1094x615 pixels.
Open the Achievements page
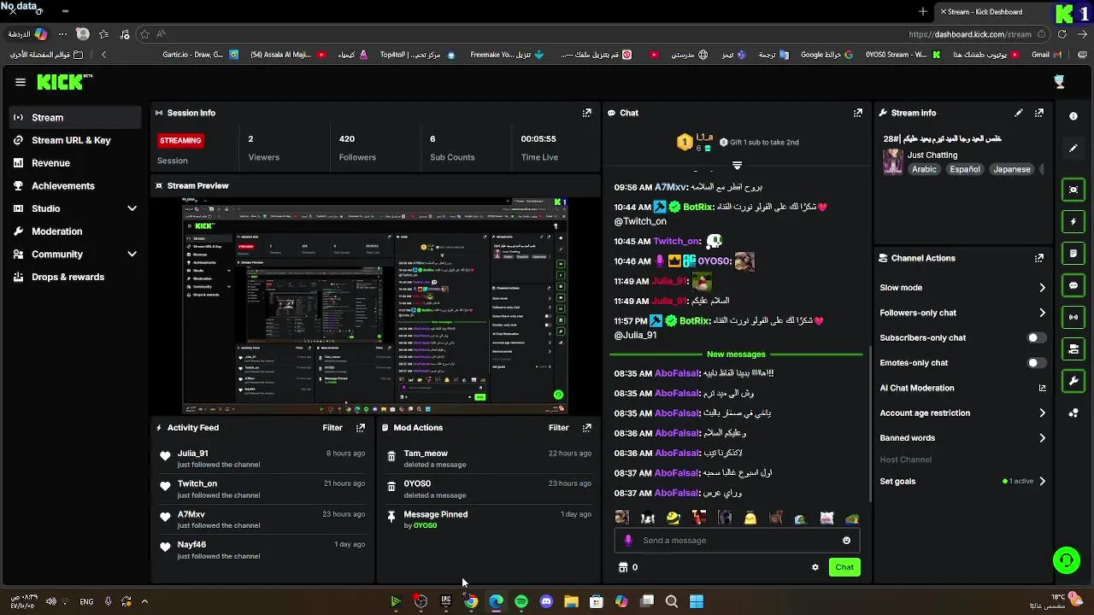[74, 185]
